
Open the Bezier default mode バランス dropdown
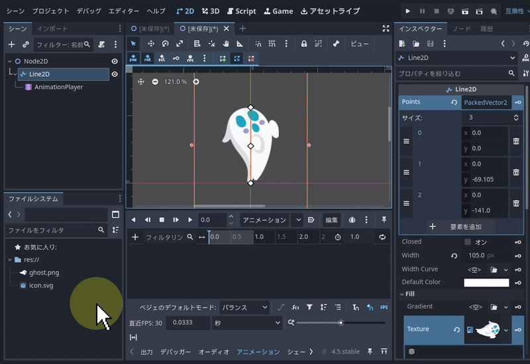(x=244, y=308)
